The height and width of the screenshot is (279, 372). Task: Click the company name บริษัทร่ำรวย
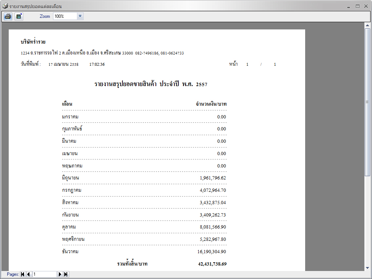click(33, 42)
